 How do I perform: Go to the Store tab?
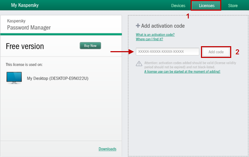tap(233, 6)
